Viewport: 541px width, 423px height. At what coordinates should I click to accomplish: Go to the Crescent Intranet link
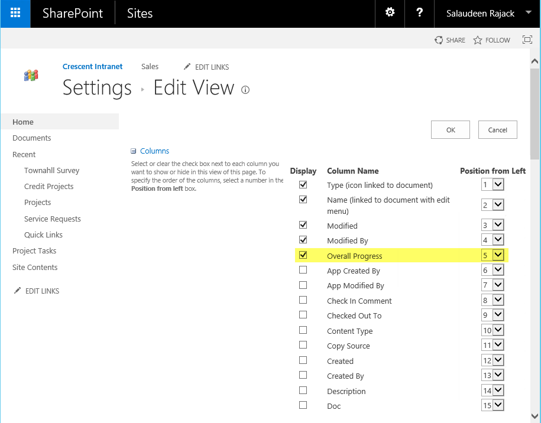click(x=92, y=67)
